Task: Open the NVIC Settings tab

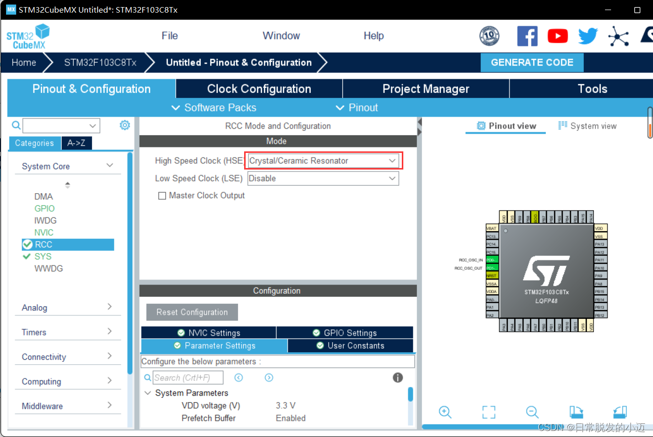Action: pyautogui.click(x=209, y=333)
